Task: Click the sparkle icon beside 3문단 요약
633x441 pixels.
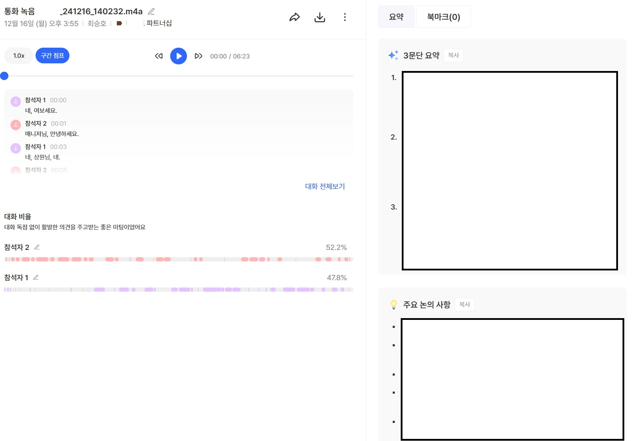Action: 393,55
